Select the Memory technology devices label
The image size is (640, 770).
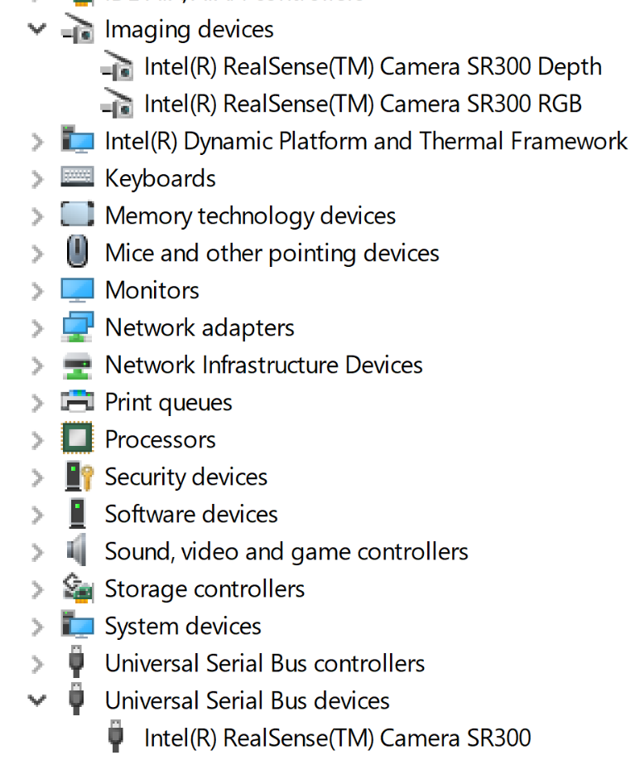click(x=250, y=216)
